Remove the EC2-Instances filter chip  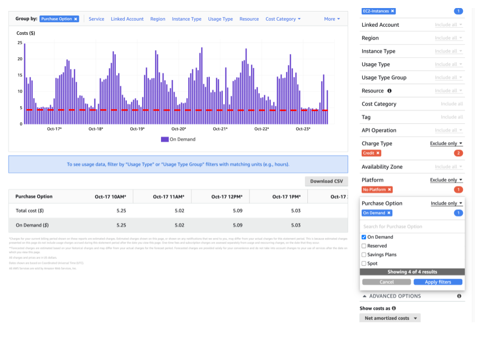coord(392,11)
